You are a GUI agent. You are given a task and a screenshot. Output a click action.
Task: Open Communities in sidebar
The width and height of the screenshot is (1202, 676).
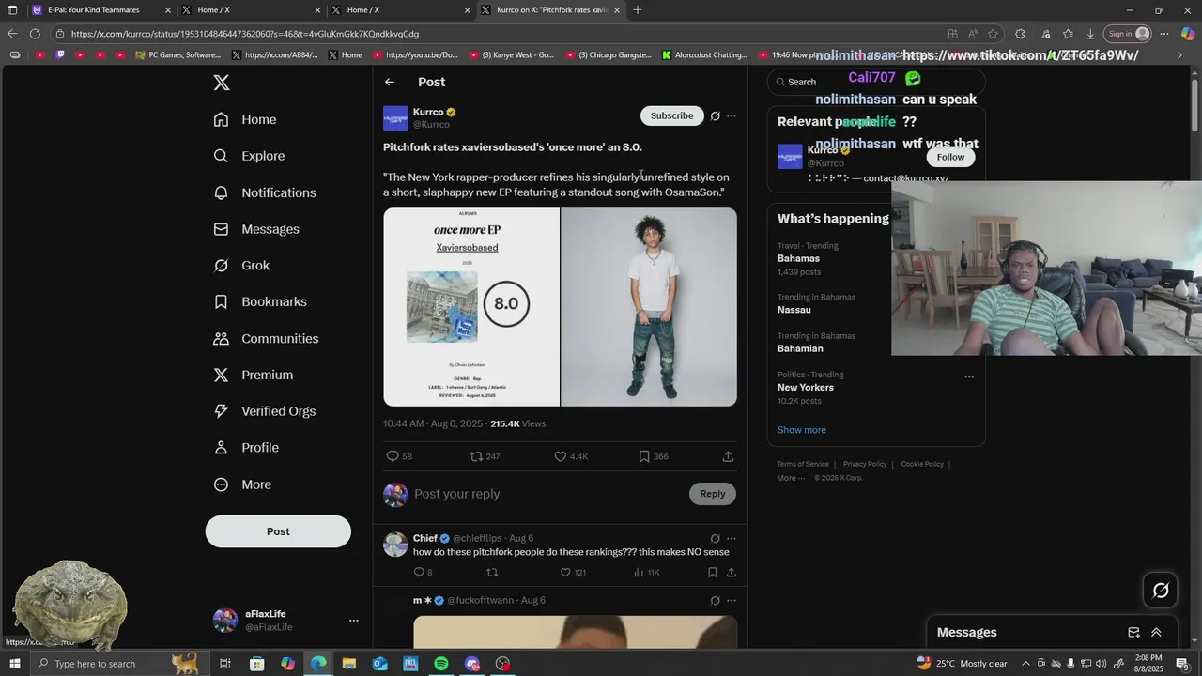pos(267,339)
